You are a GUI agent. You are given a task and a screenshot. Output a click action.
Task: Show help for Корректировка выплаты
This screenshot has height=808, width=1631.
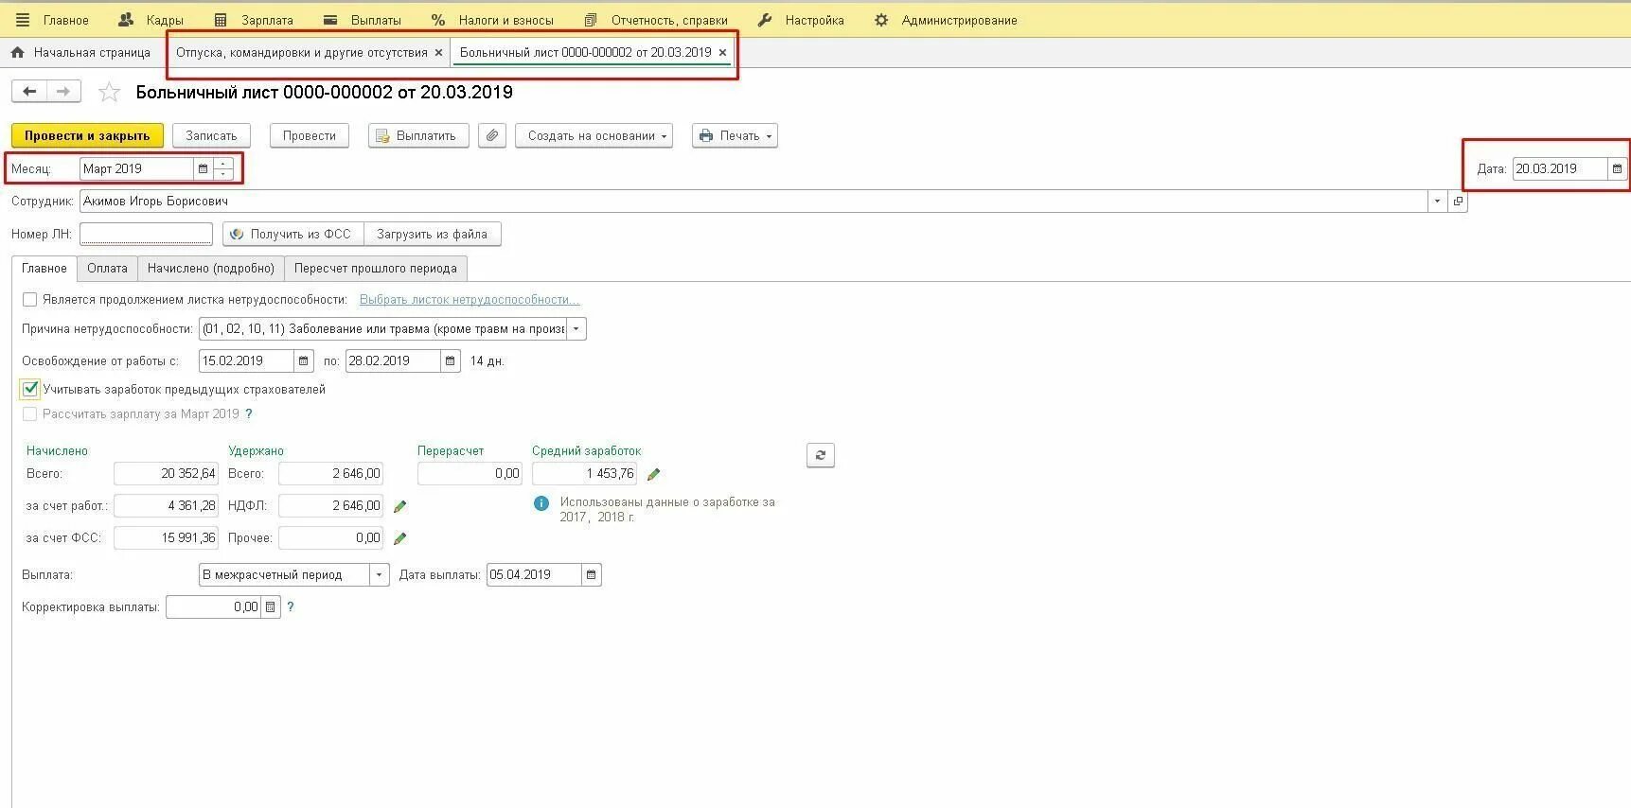coord(291,607)
